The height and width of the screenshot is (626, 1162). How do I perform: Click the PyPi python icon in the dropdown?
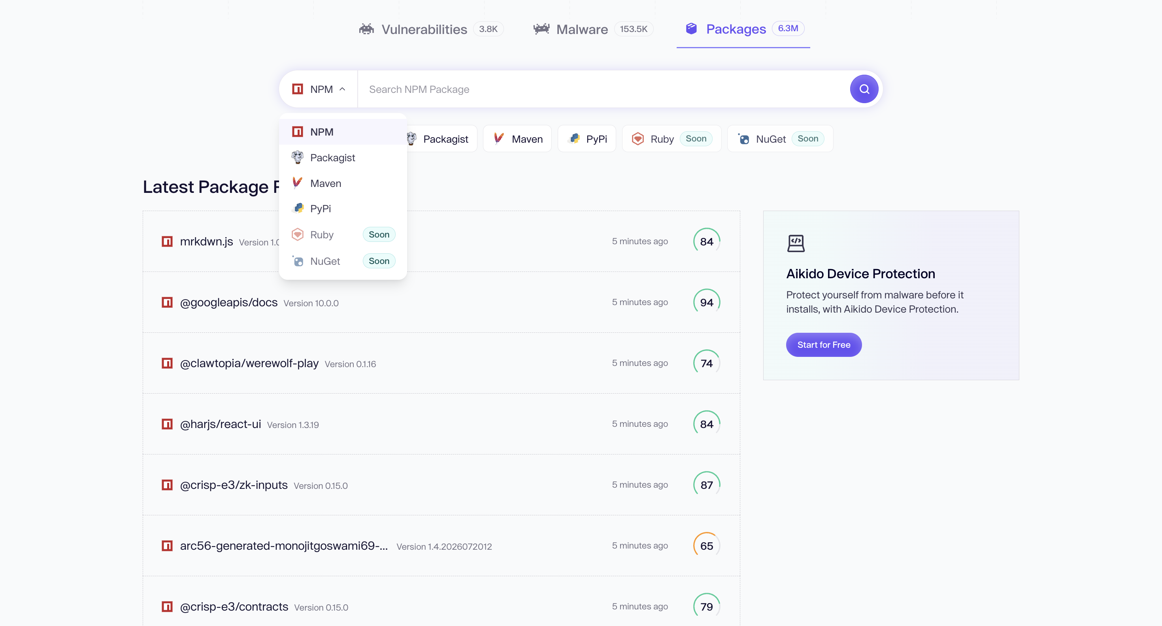(x=298, y=208)
